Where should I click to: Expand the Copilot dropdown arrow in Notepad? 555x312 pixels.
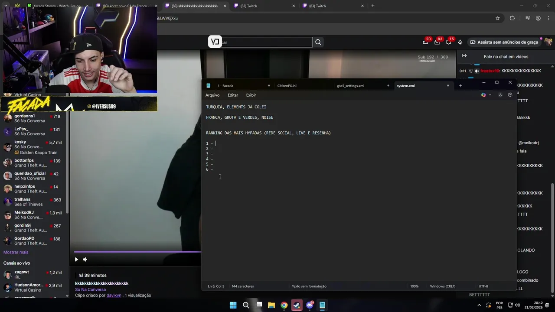tap(490, 95)
